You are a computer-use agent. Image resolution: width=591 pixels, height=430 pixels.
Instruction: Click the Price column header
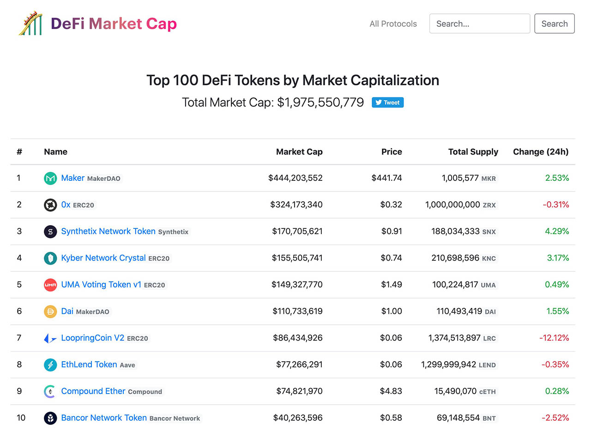[392, 152]
